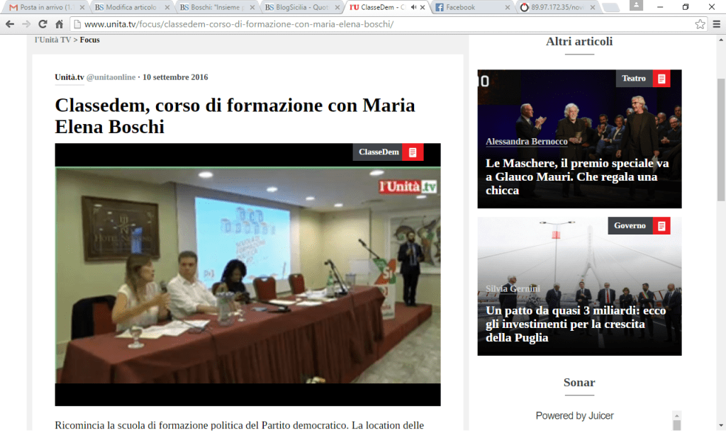Click the red article icon beside ClasseDem
This screenshot has width=726, height=435.
413,152
